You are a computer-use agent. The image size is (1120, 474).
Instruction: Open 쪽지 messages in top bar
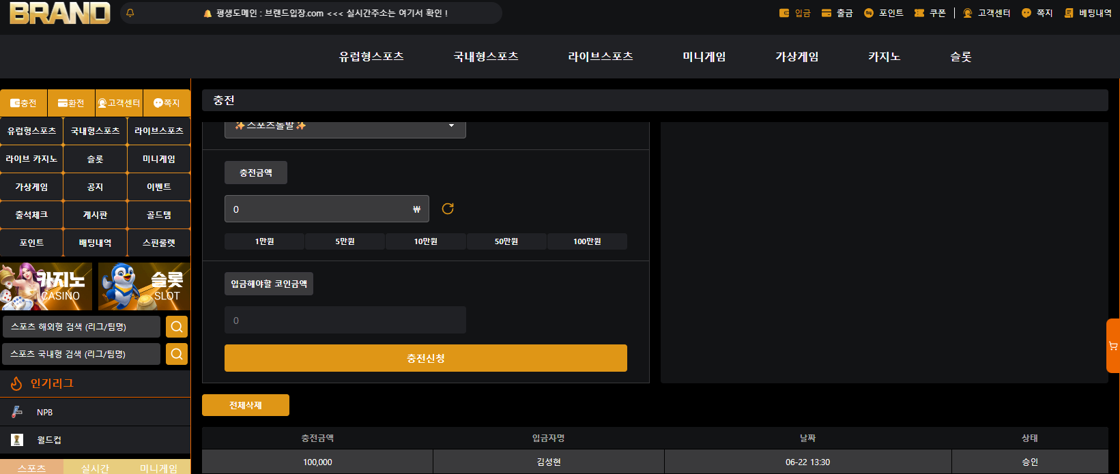tap(1037, 13)
